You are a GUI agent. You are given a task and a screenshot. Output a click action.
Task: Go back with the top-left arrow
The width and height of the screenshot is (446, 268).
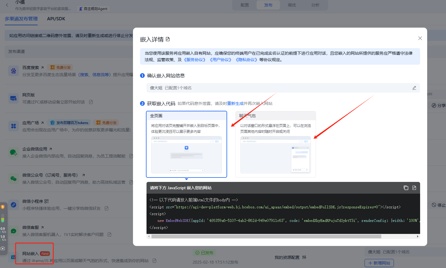click(7, 5)
